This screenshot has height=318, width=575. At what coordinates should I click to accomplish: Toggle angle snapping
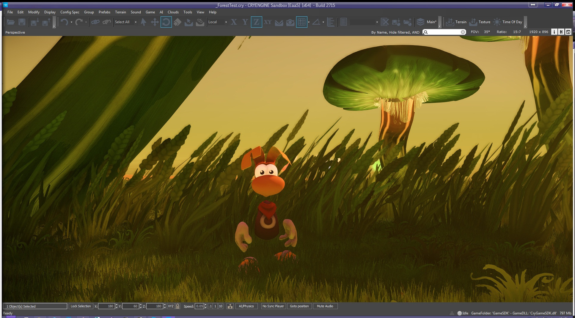(316, 22)
